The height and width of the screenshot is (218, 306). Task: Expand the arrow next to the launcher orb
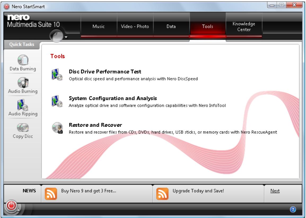pyautogui.click(x=66, y=37)
